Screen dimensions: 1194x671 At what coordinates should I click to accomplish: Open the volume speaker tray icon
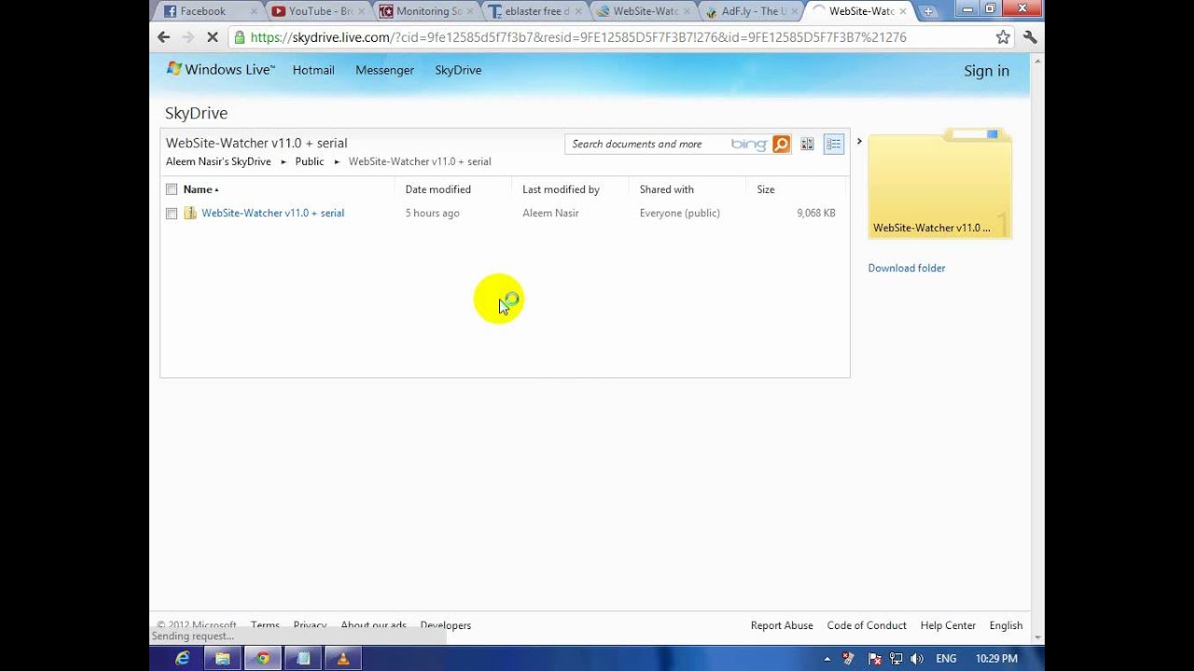coord(917,659)
